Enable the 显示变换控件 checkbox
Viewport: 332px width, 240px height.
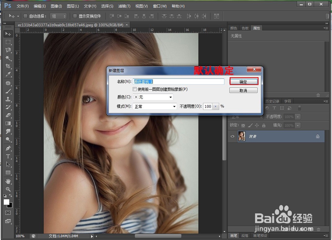coord(75,16)
